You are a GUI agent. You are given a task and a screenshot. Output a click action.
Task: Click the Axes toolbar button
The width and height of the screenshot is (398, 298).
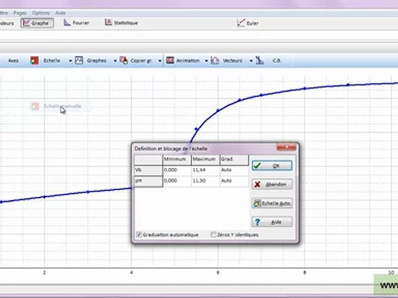13,60
